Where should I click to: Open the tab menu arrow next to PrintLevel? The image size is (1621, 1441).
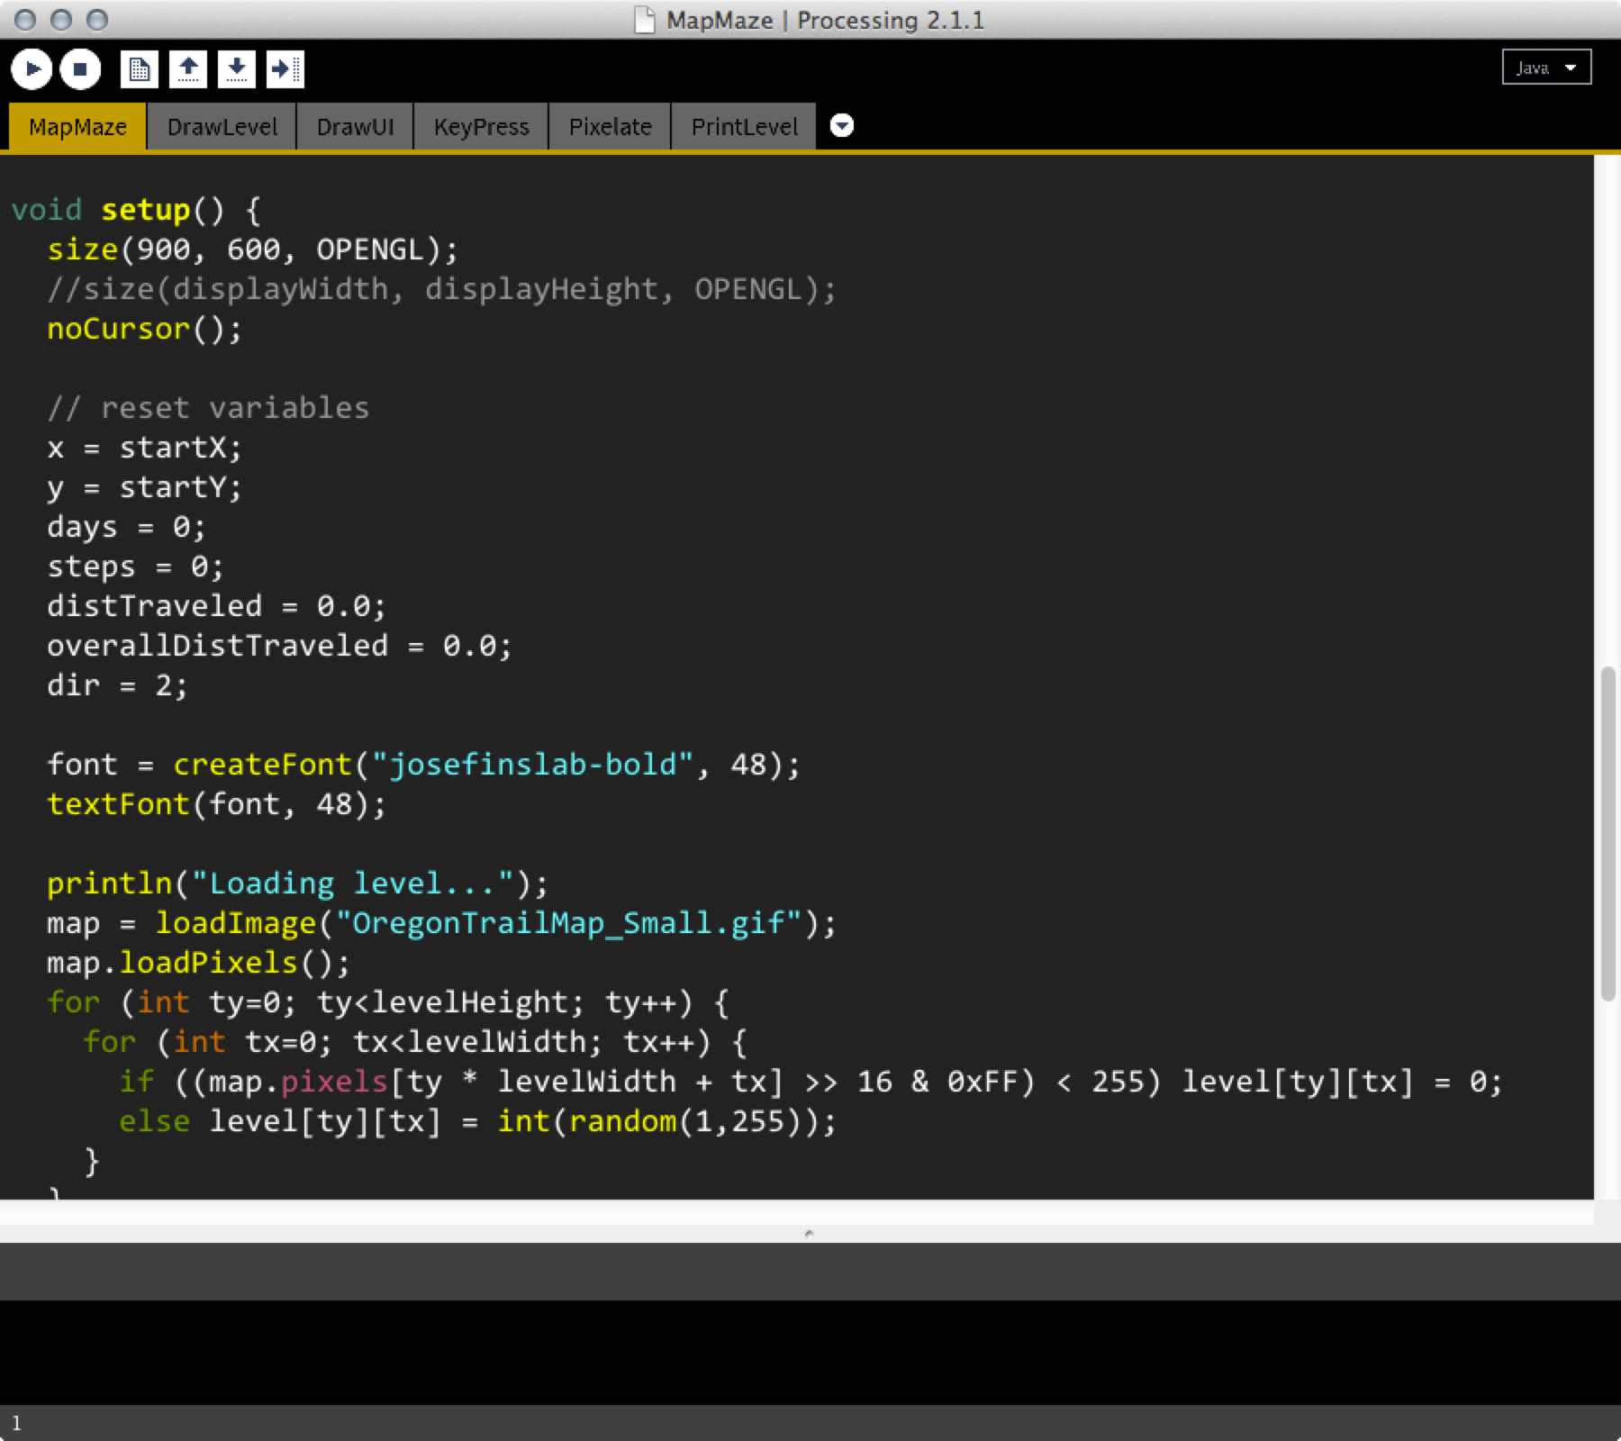pyautogui.click(x=841, y=125)
